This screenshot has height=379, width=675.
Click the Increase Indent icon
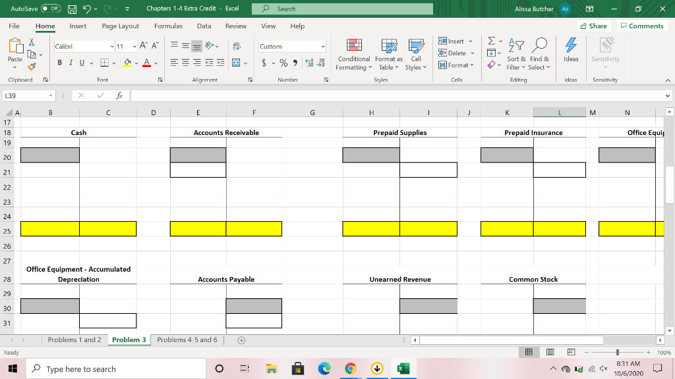pyautogui.click(x=220, y=63)
